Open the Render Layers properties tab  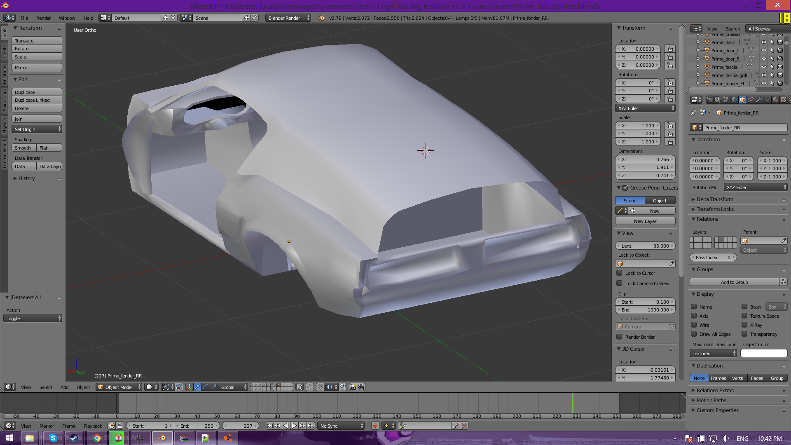pyautogui.click(x=718, y=100)
